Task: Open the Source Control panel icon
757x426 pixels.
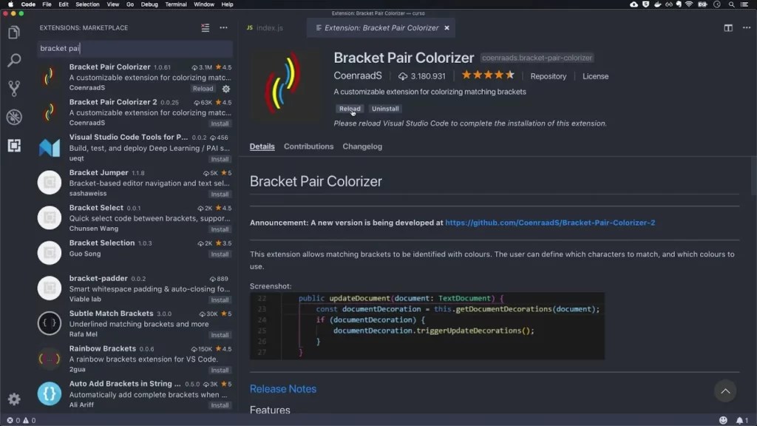Action: (x=13, y=88)
